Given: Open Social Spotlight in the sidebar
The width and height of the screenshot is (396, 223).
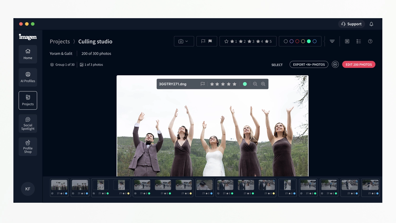Looking at the screenshot, I should pos(28,123).
